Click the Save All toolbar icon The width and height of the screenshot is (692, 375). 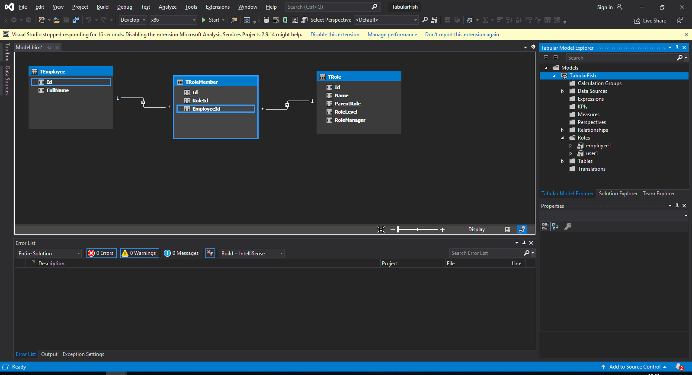click(76, 20)
